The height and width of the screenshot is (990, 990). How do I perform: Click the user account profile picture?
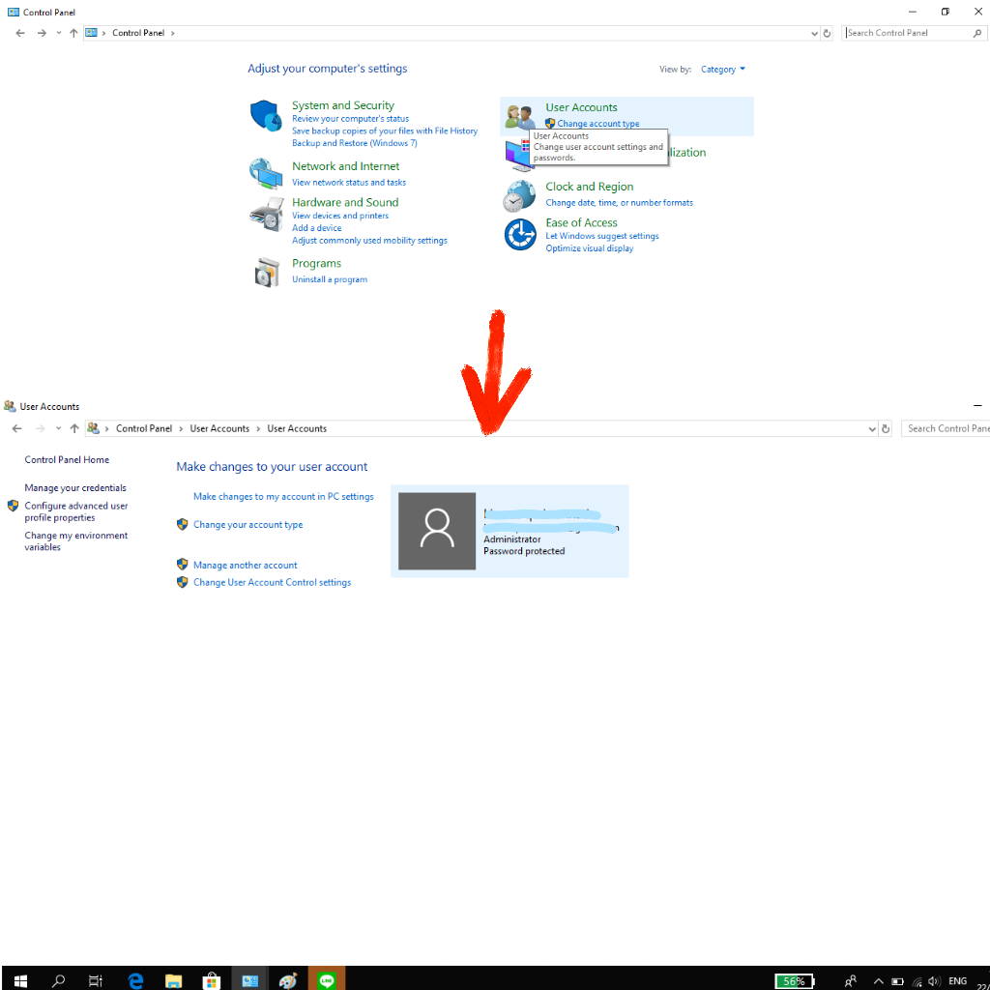pyautogui.click(x=437, y=531)
